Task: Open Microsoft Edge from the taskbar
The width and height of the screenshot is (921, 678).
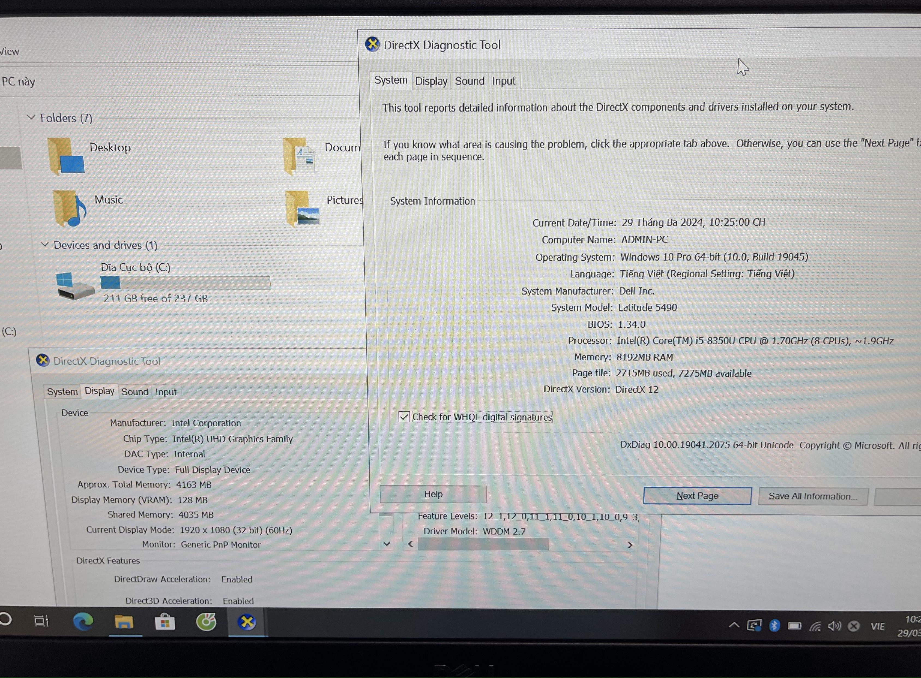Action: [x=83, y=622]
